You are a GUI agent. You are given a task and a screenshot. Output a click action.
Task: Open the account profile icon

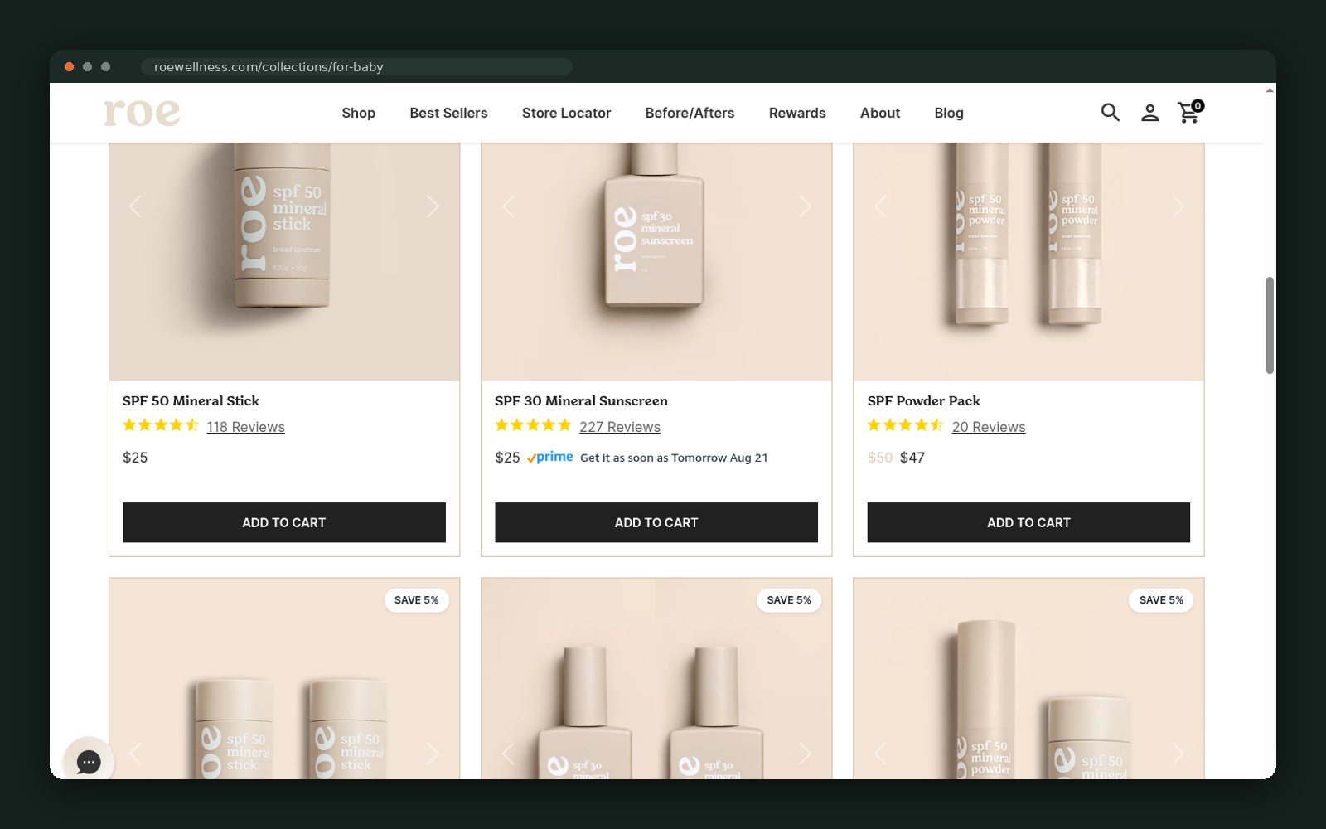point(1149,113)
